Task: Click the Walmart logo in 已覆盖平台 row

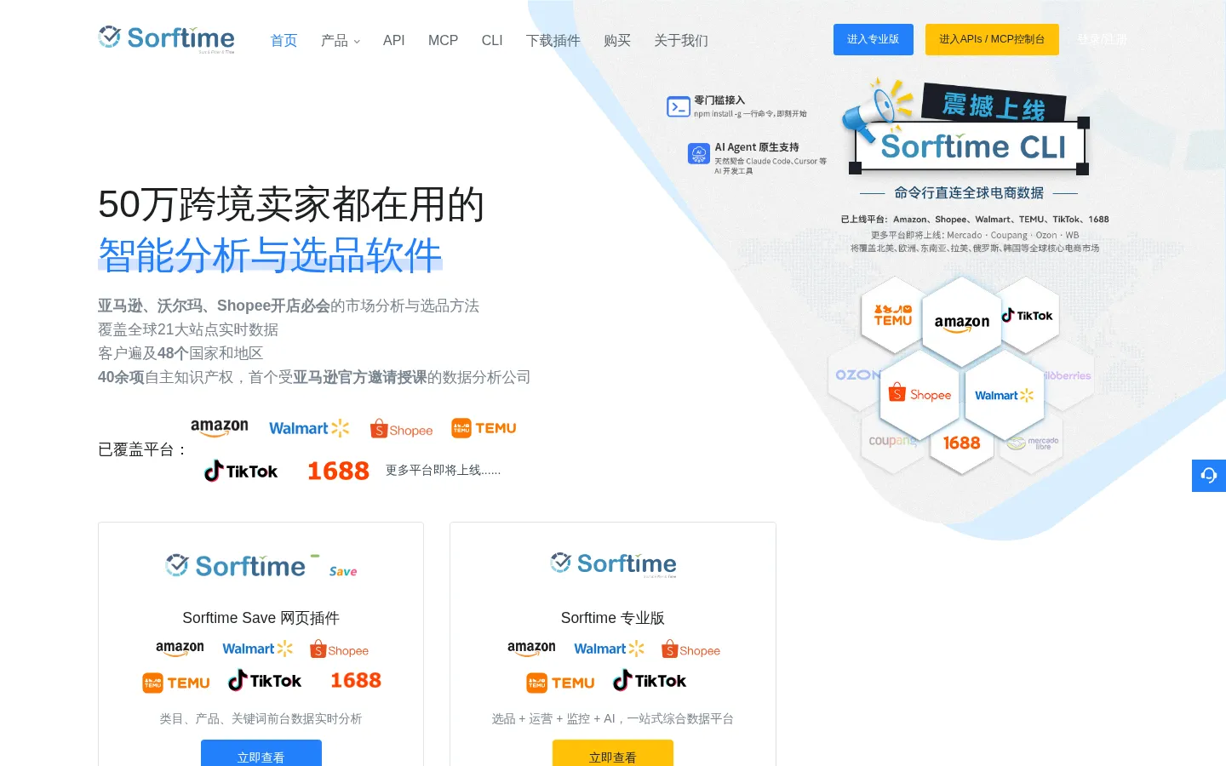Action: pos(309,428)
